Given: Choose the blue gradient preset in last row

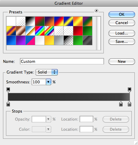Looking at the screenshot, I should pyautogui.click(x=11, y=40).
